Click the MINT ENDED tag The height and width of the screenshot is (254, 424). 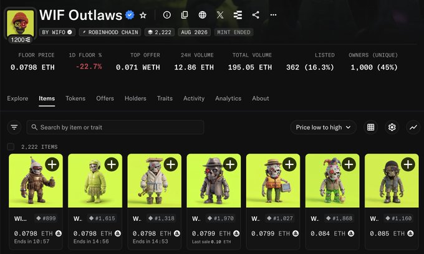tap(234, 32)
